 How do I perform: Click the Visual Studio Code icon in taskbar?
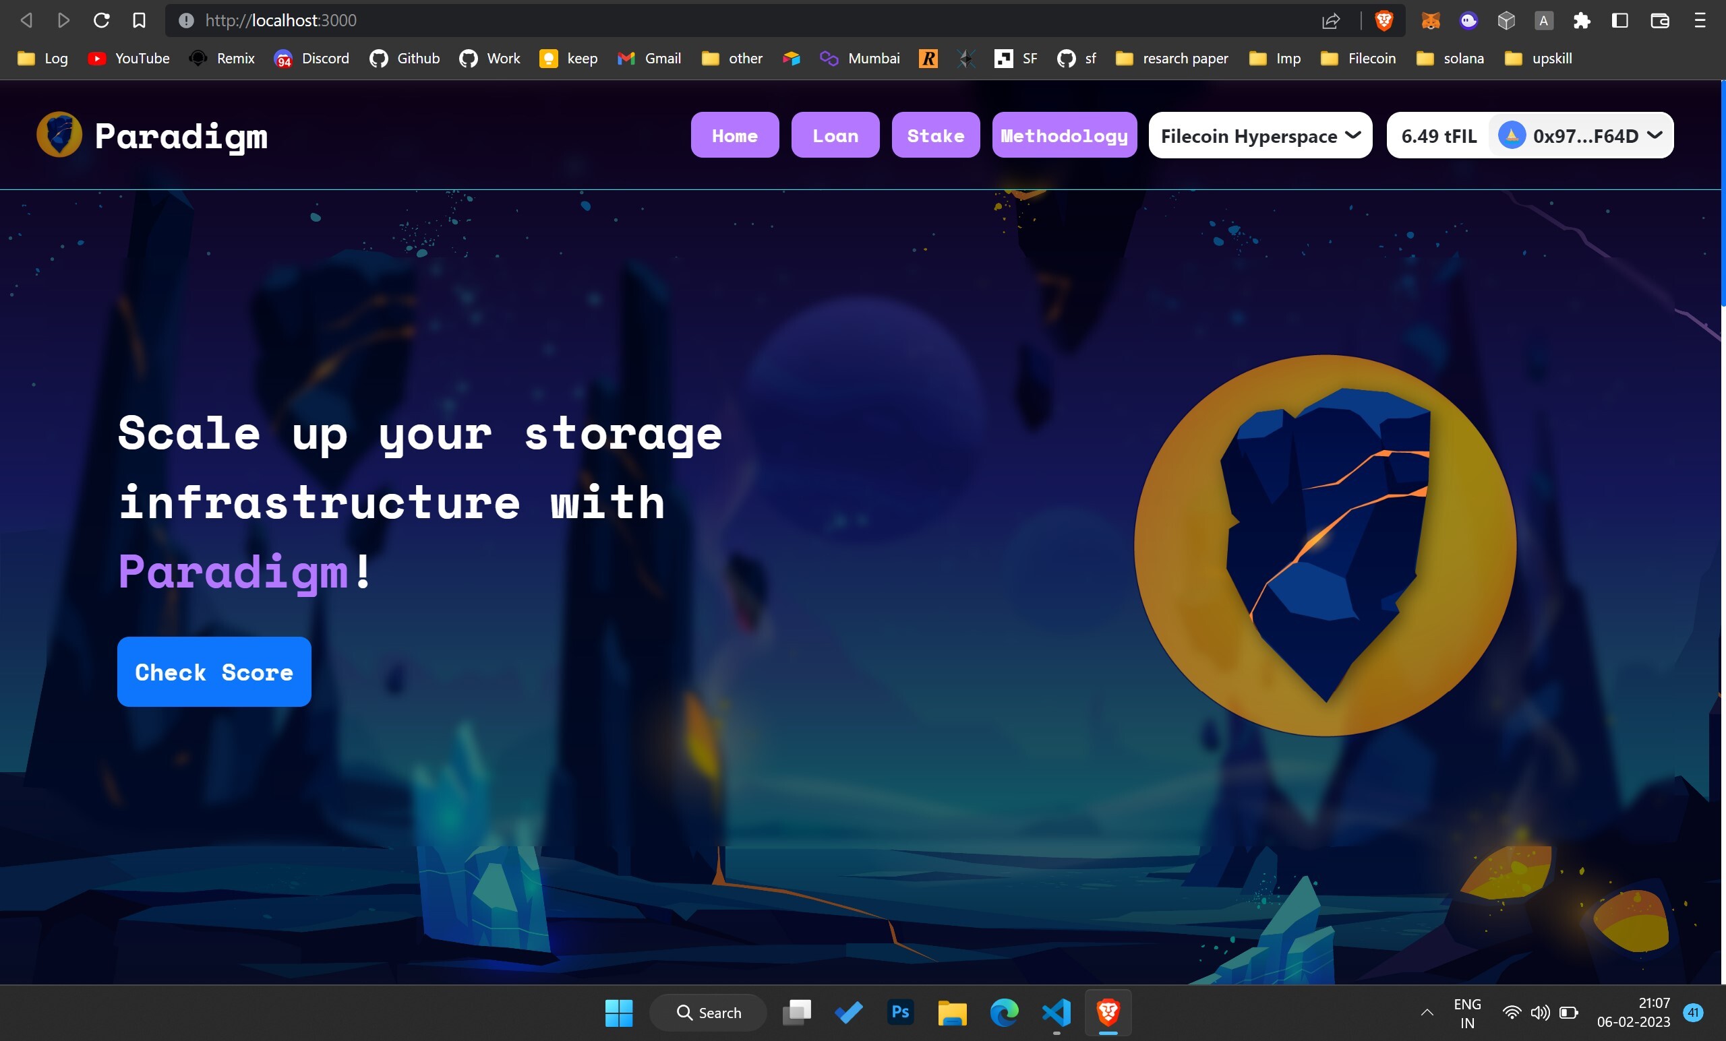[x=1055, y=1013]
